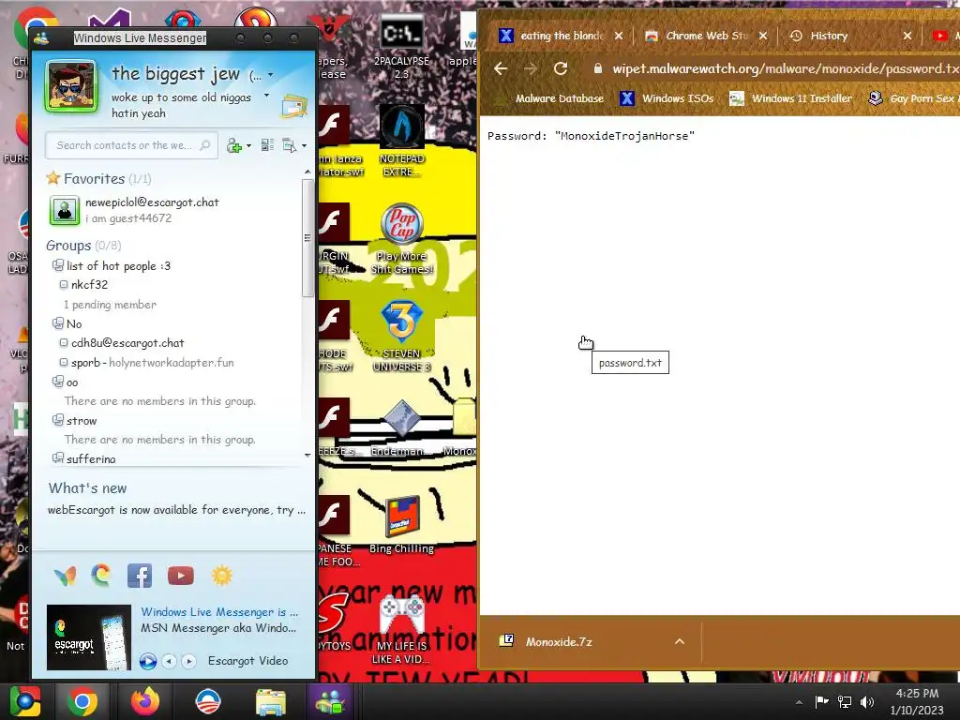Click the weather sun icon

click(x=221, y=576)
